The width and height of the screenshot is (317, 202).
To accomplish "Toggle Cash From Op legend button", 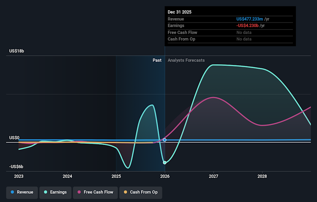I will (141, 192).
